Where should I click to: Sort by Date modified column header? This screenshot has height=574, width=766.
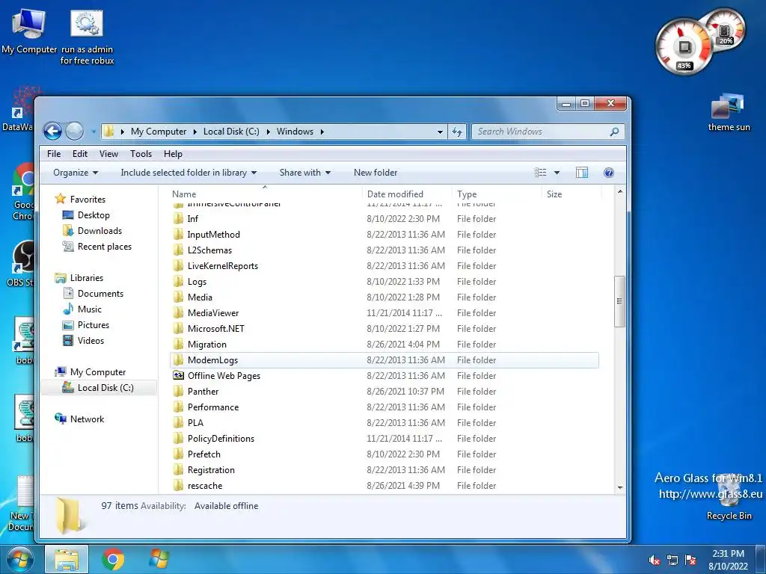tap(395, 194)
